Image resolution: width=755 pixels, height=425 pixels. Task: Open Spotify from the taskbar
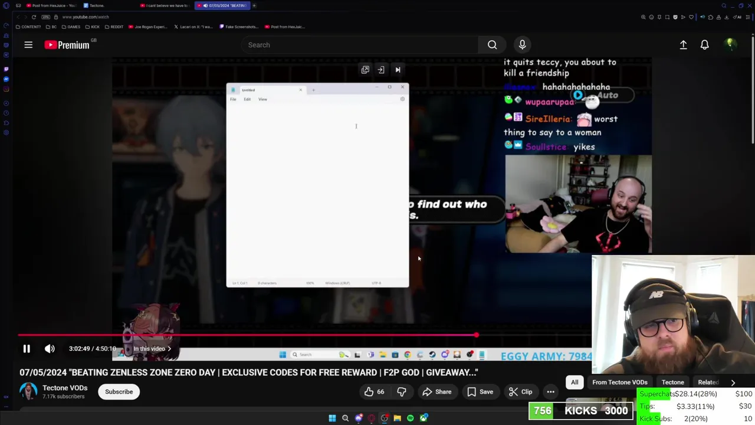pos(410,418)
